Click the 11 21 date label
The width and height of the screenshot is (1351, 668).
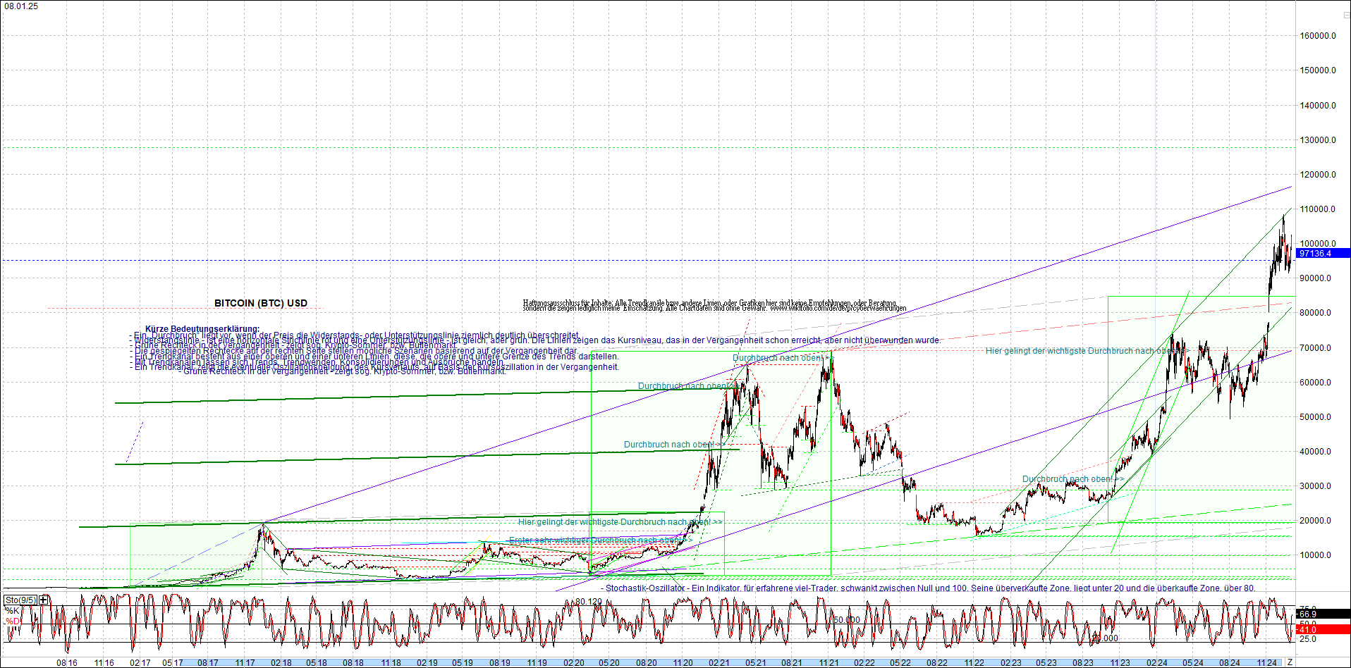[x=829, y=663]
